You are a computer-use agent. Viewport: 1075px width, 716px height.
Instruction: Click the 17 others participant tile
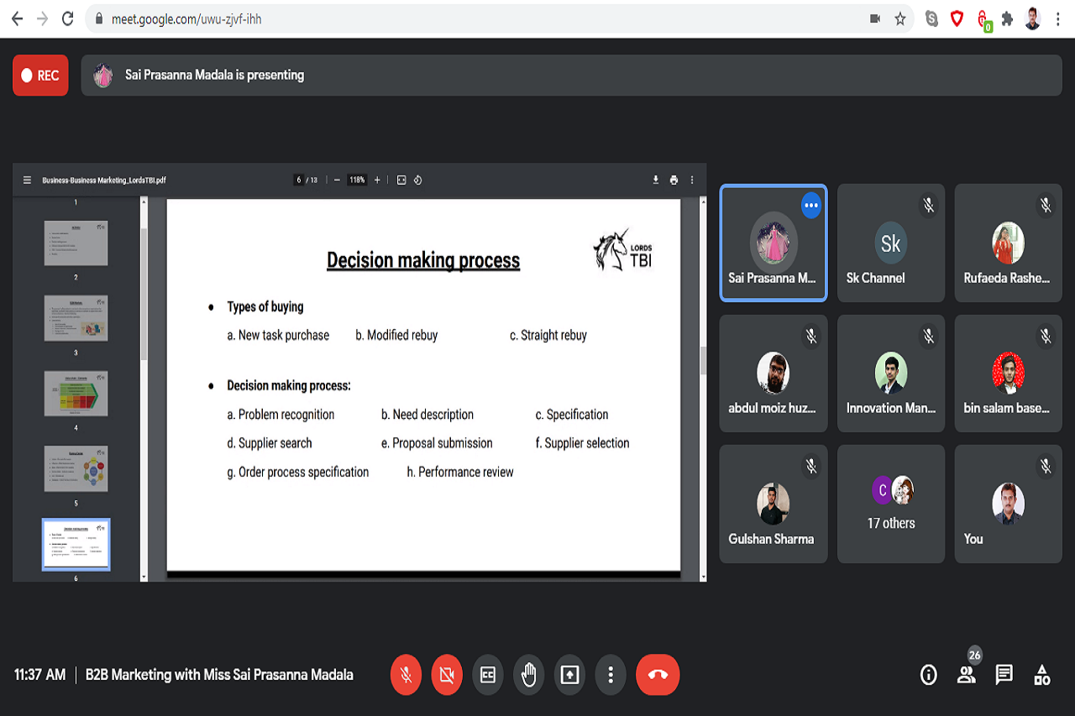pos(891,504)
